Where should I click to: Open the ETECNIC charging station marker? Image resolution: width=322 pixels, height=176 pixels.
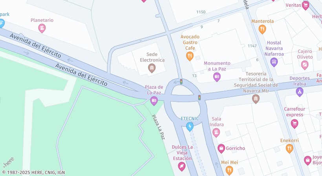point(190,126)
